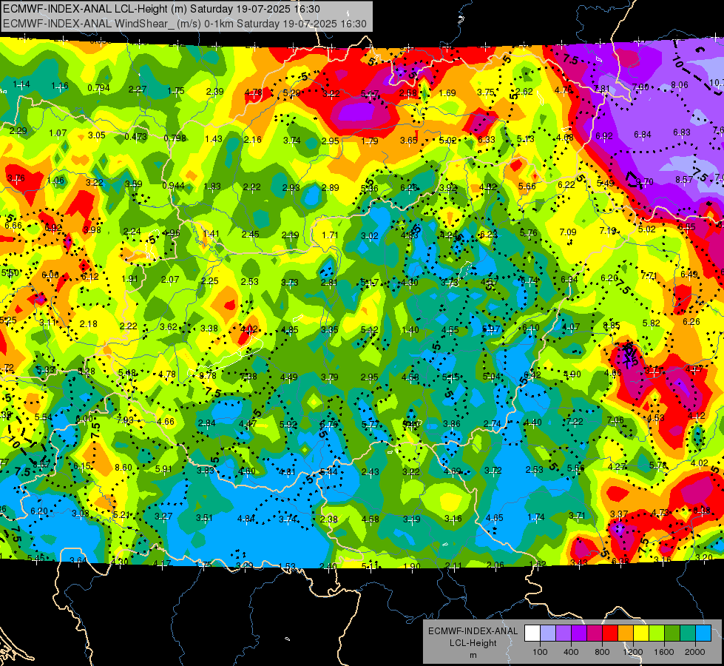Click the shear value 7.19
Viewport: 724px width, 666px height.
coord(607,230)
